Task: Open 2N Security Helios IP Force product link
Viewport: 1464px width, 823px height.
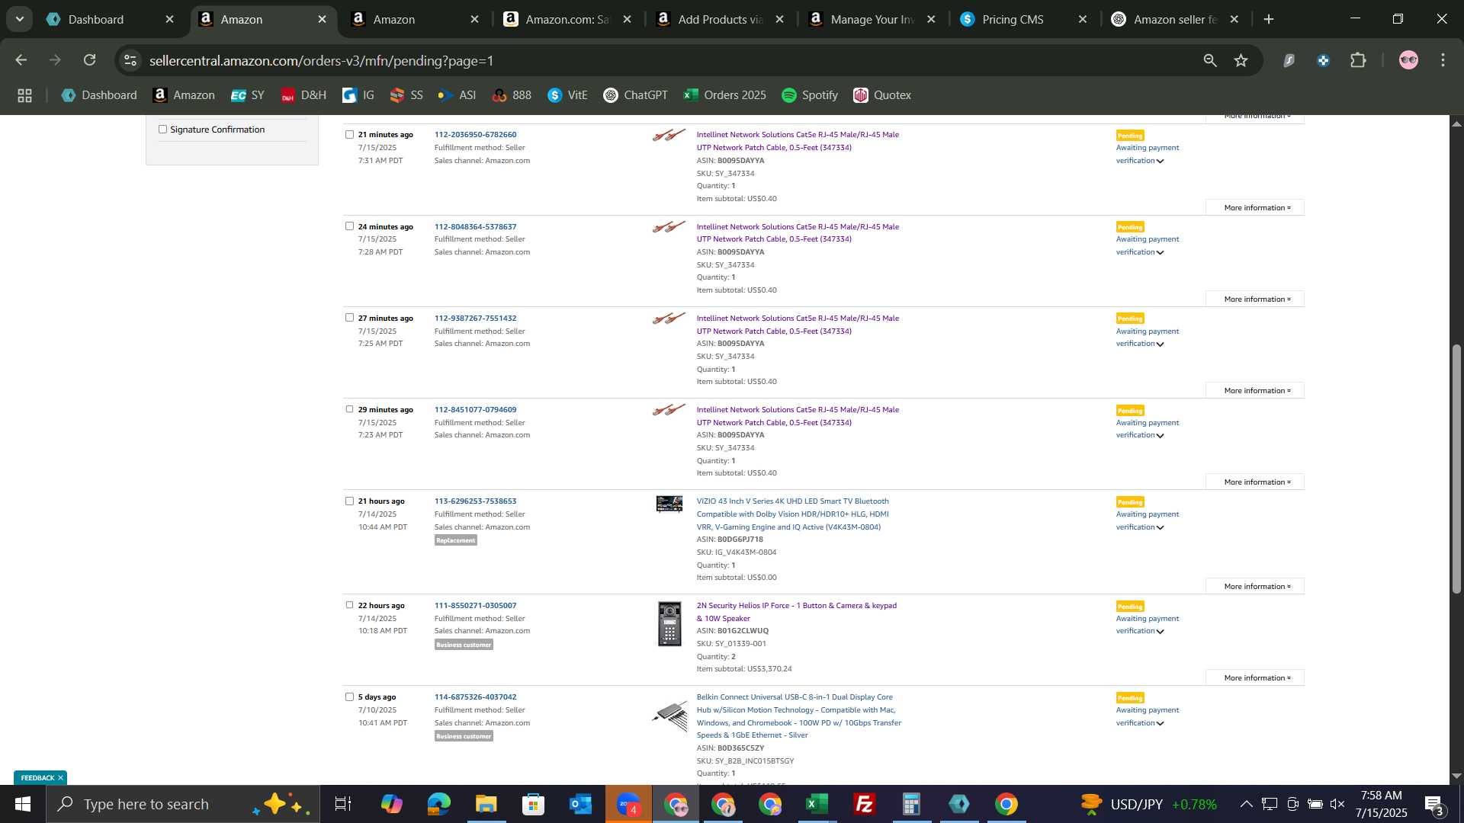Action: click(796, 612)
